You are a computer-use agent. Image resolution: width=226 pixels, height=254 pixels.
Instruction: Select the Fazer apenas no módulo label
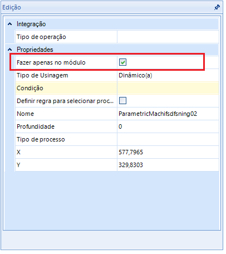[x=52, y=63]
